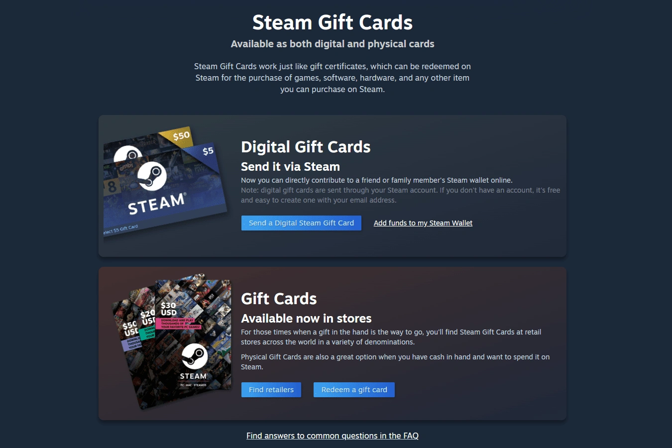Click the Digital Gift Cards heading

[x=306, y=147]
